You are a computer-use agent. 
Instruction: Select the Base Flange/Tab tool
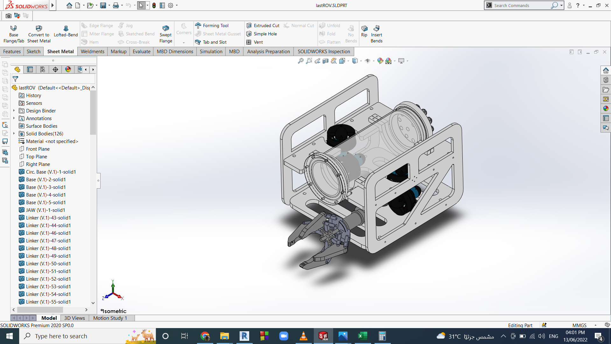pyautogui.click(x=14, y=34)
